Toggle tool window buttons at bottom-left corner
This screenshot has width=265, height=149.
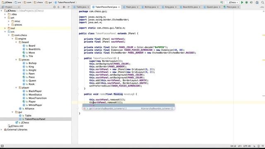2,146
